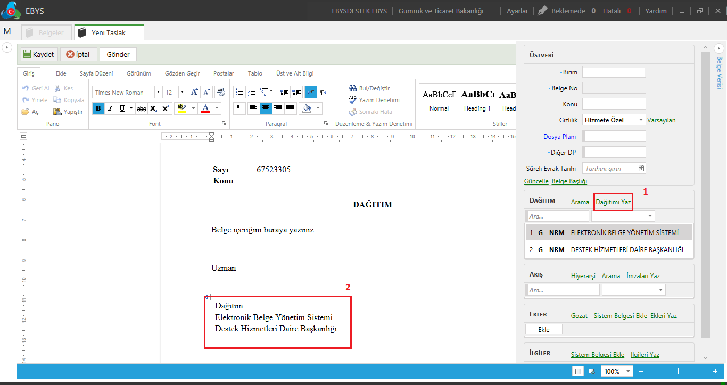
Task: Open the Times New Roman font dropdown
Action: 158,92
